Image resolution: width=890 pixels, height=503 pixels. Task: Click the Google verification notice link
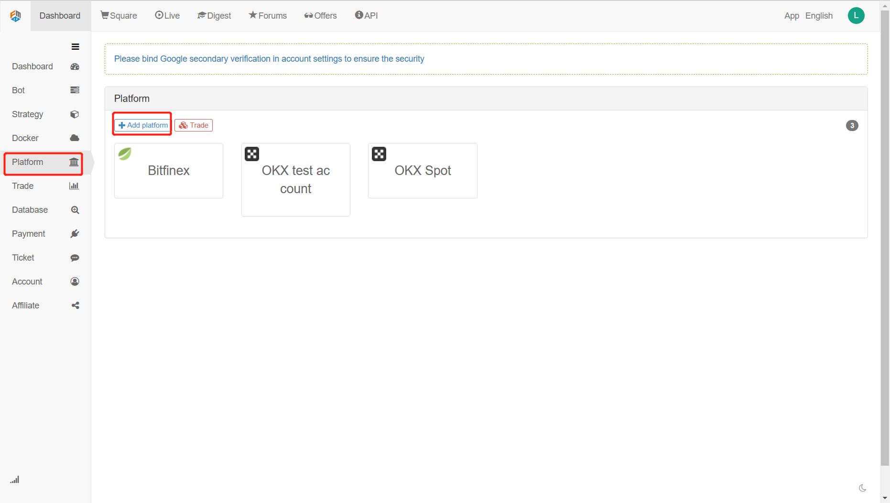pos(269,59)
